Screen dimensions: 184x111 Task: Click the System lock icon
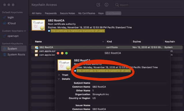[x=5, y=49]
